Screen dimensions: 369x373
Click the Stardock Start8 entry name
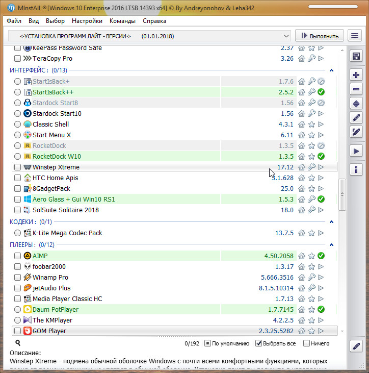[55, 103]
